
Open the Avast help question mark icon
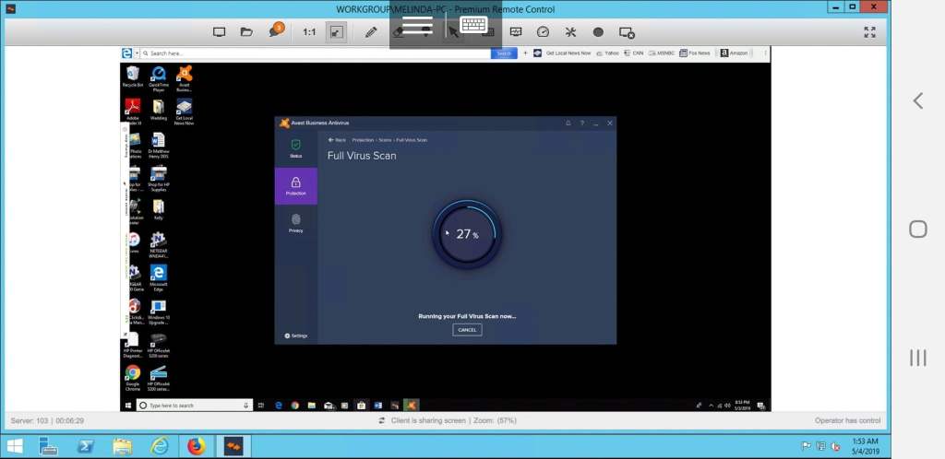(x=581, y=123)
